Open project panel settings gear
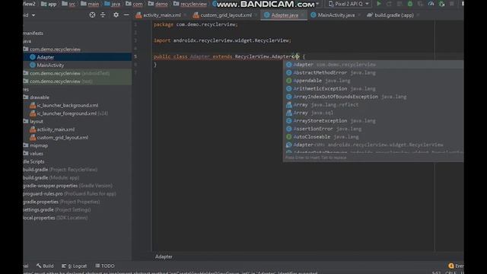 116,15
